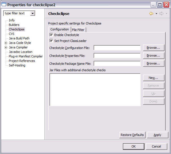The height and width of the screenshot is (154, 171).
Task: Click the window icon in the title bar
Action: click(4, 5)
